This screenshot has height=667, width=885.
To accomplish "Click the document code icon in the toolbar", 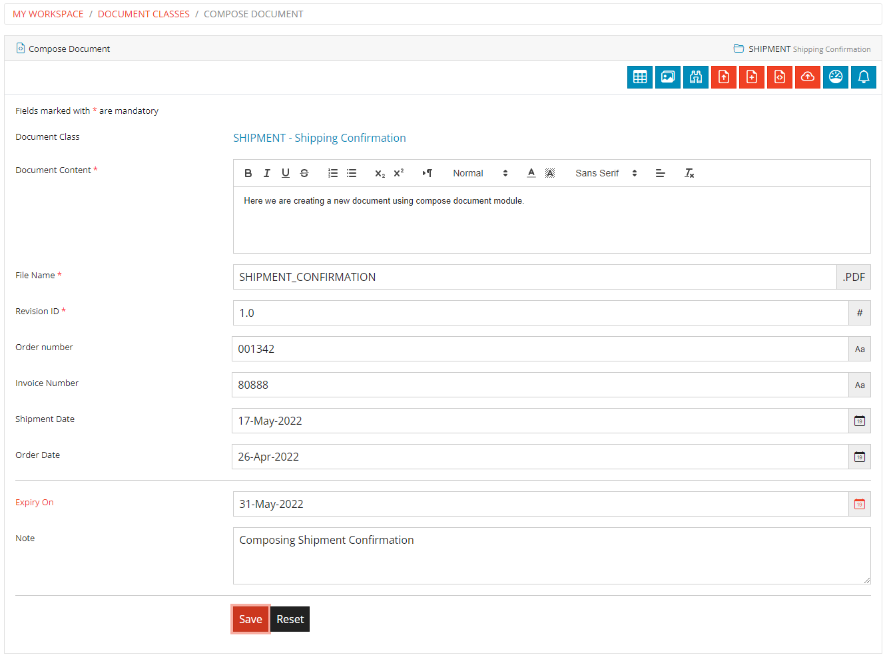I will pyautogui.click(x=780, y=77).
